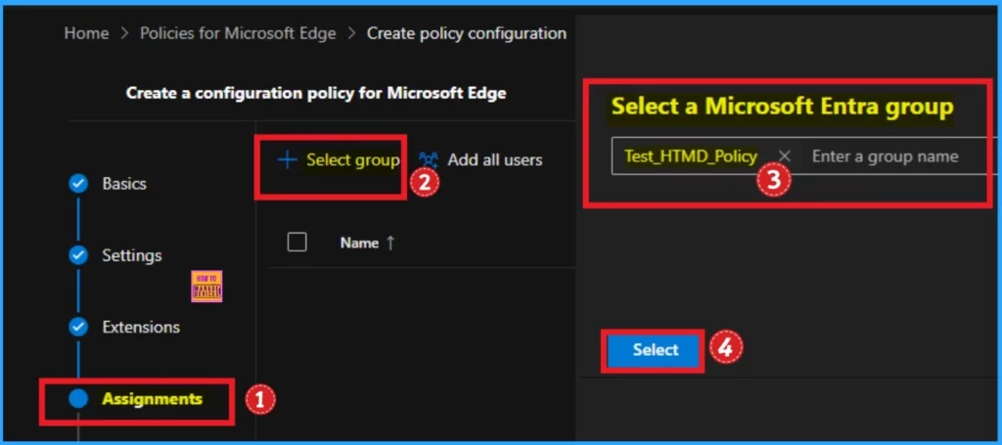The height and width of the screenshot is (445, 1002).
Task: Toggle the select-all checkbox next to Name
Action: 297,242
